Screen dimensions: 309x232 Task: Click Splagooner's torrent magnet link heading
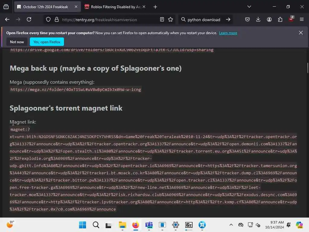66,108
